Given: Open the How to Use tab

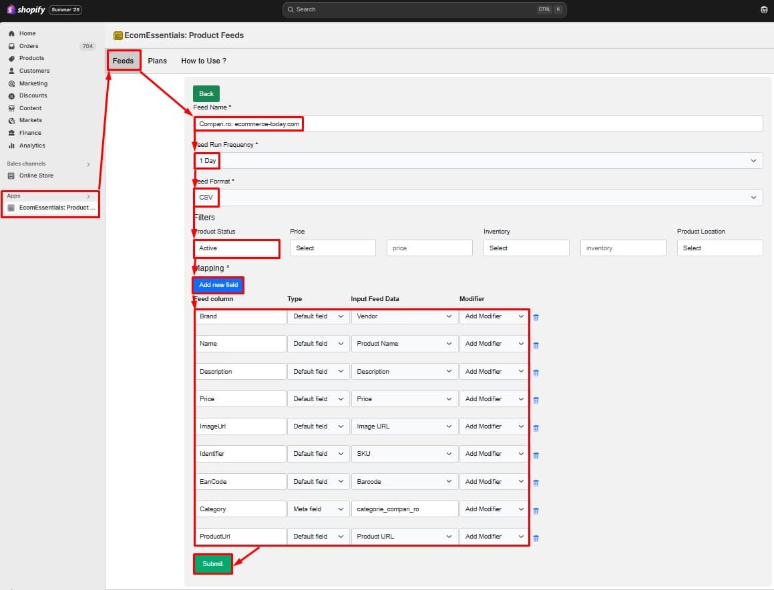Looking at the screenshot, I should click(203, 60).
